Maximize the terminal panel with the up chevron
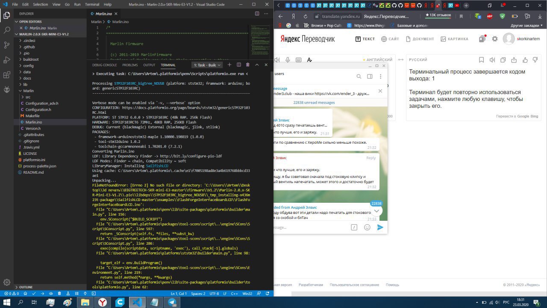 [x=257, y=65]
